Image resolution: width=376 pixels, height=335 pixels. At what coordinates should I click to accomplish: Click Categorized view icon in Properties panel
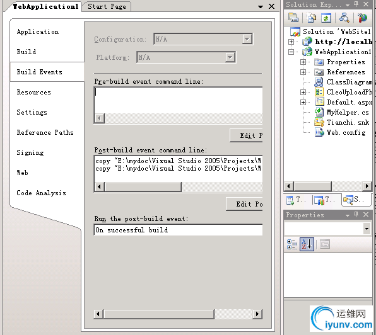(292, 244)
